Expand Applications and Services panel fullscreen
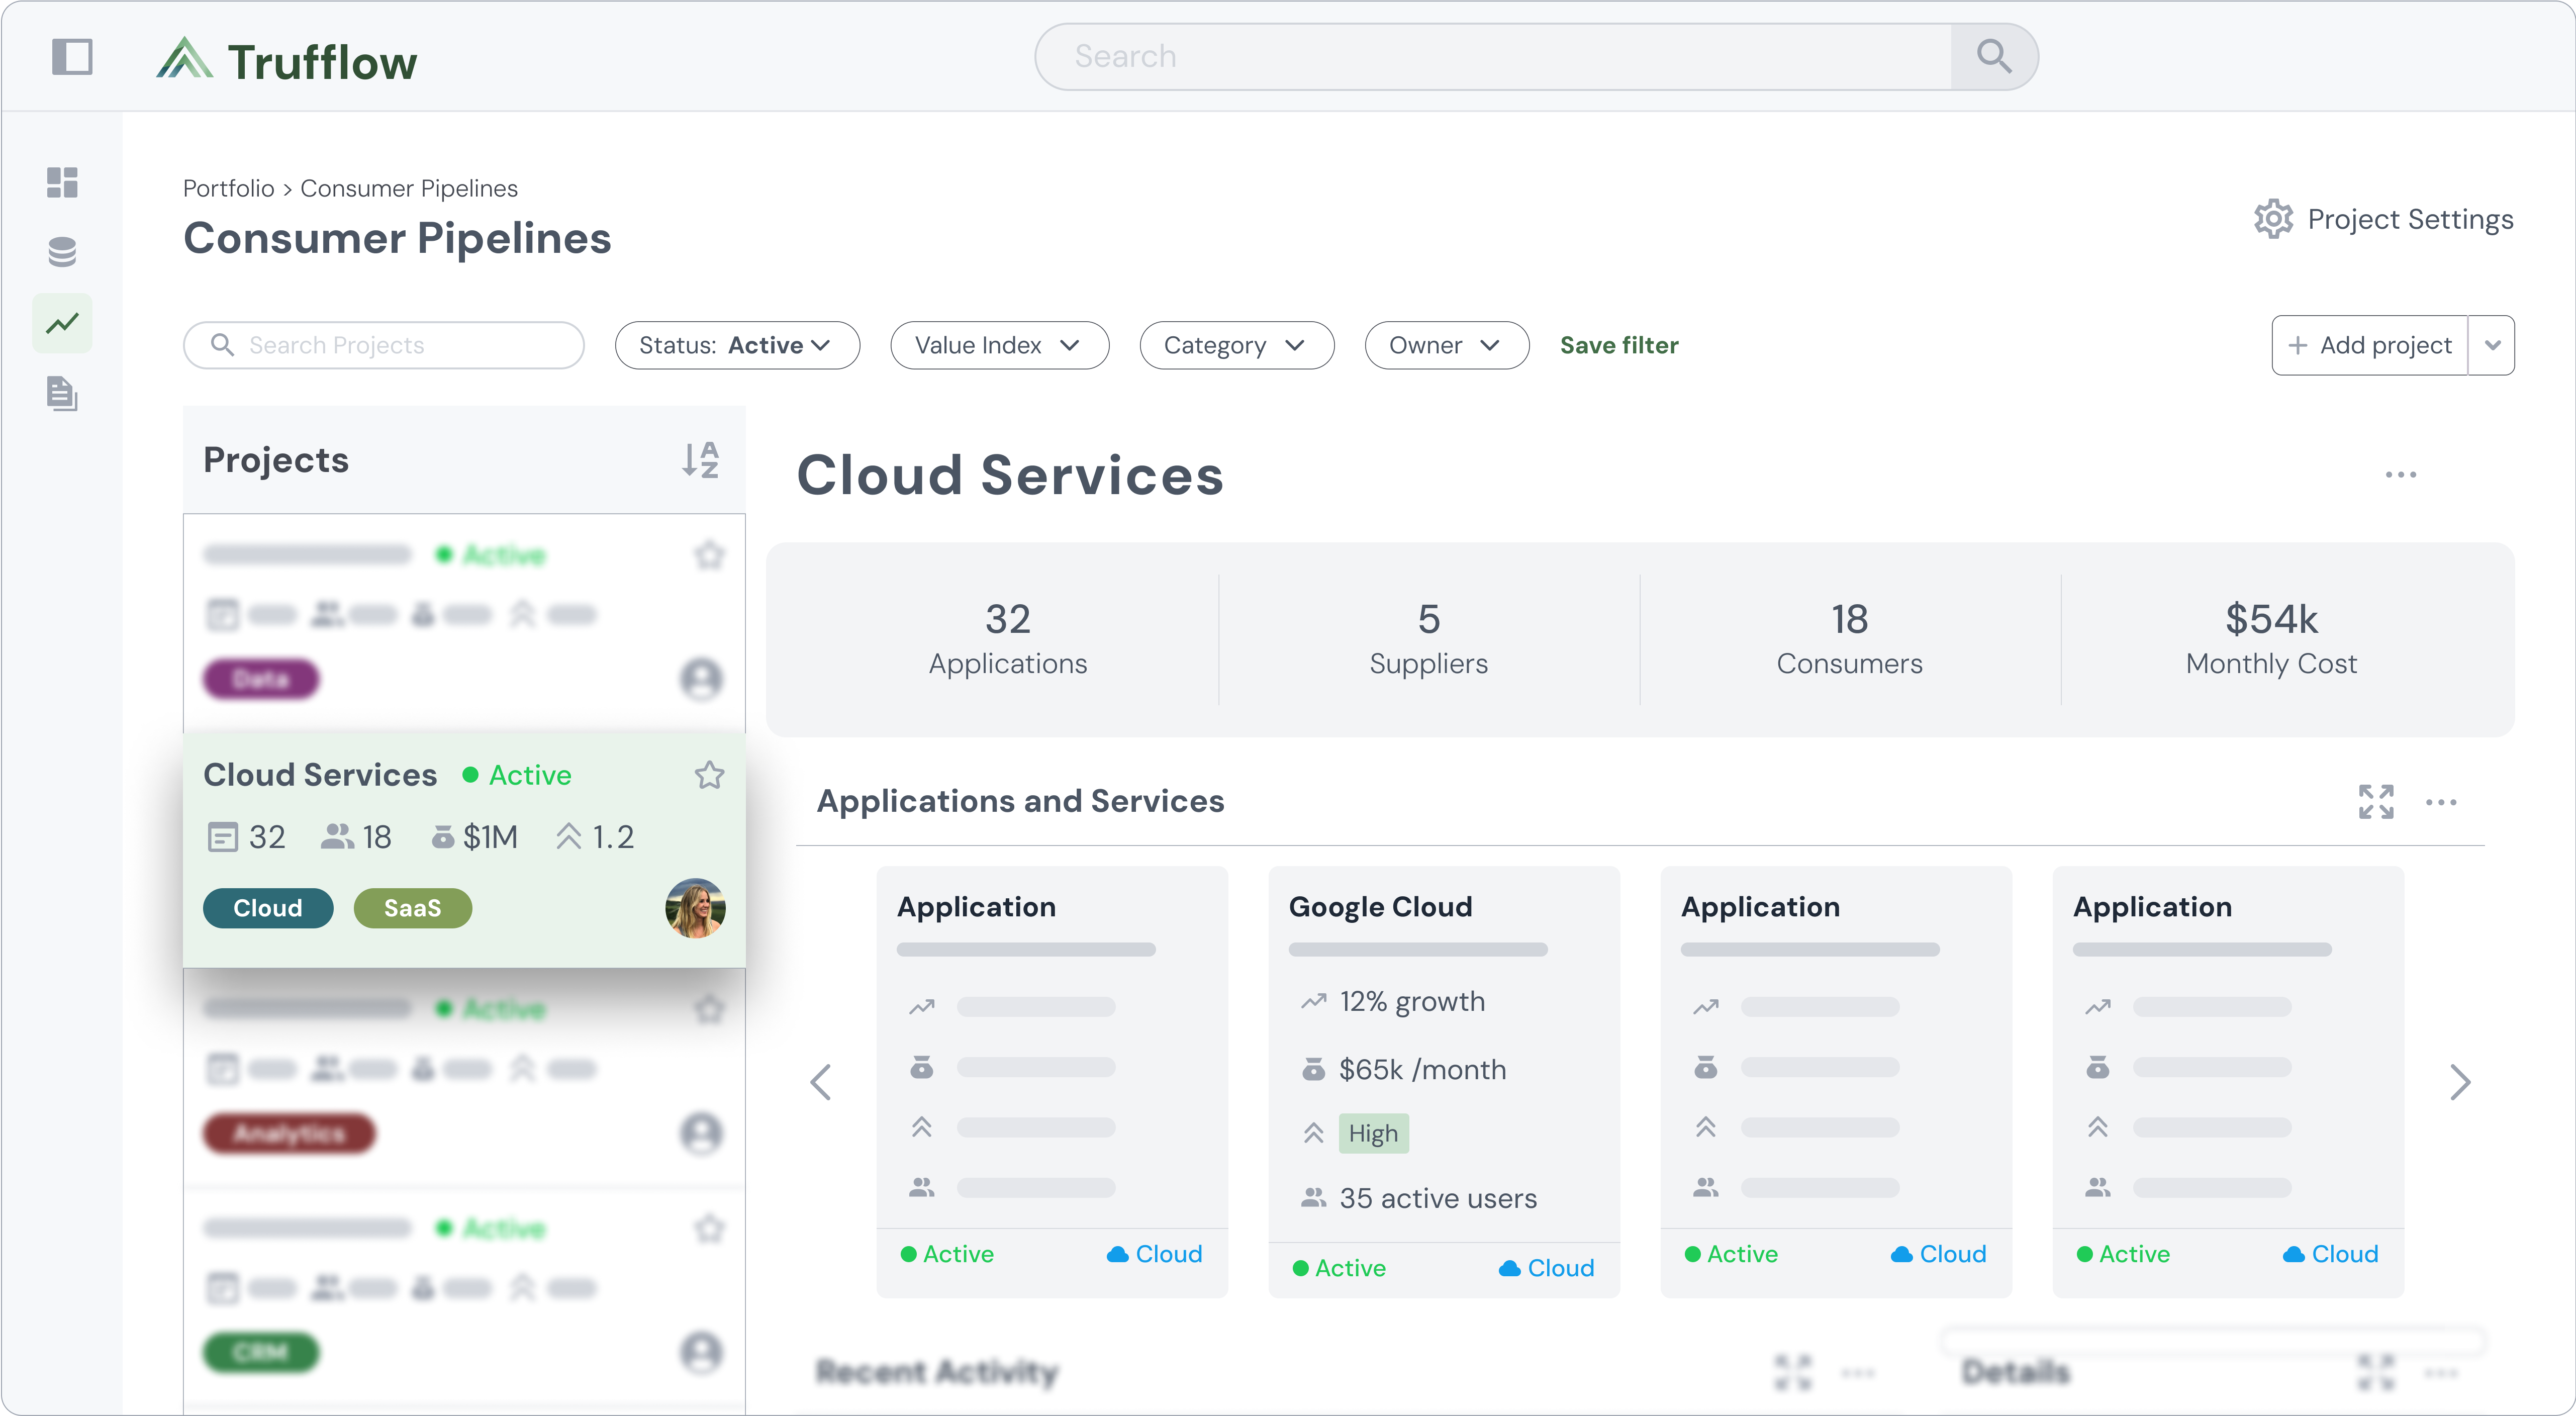The height and width of the screenshot is (1416, 2576). [x=2376, y=802]
